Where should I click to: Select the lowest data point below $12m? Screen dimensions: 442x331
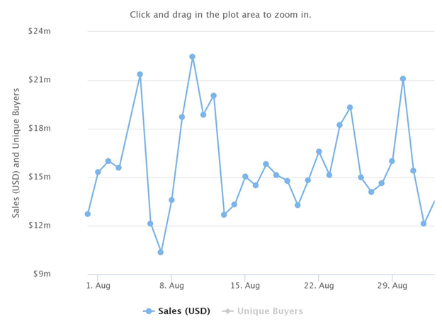[161, 252]
